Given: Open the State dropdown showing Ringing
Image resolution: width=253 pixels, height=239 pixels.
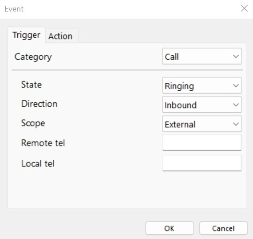Looking at the screenshot, I should (x=202, y=85).
